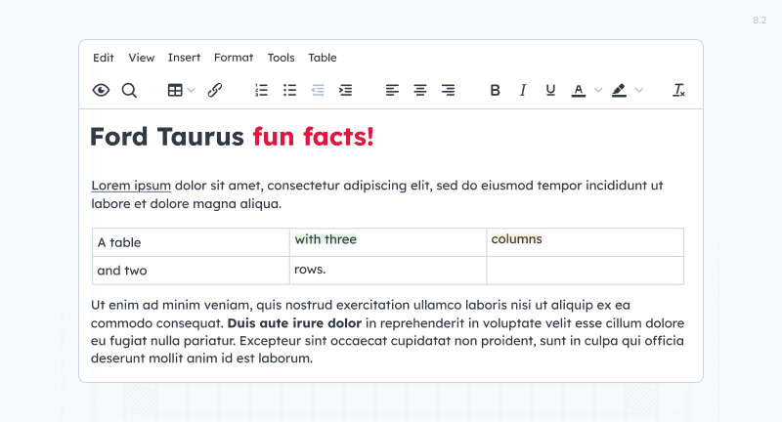Click the Increase indent icon

pos(346,90)
